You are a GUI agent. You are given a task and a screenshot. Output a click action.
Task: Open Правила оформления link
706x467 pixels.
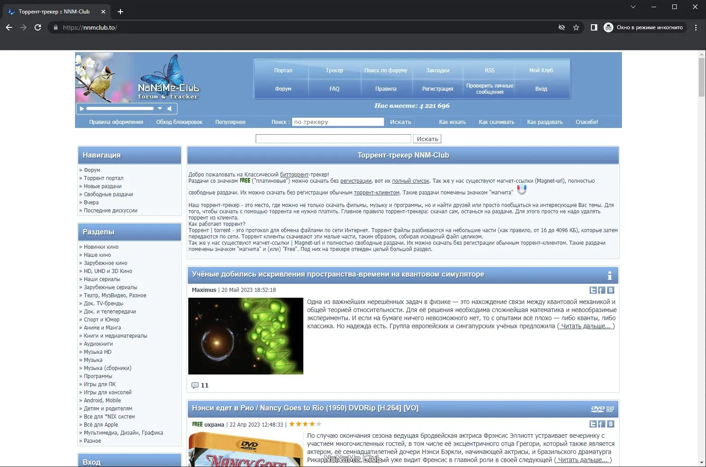[x=116, y=122]
